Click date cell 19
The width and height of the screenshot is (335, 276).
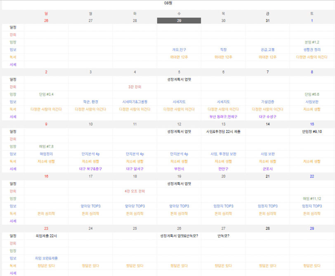point(179,176)
